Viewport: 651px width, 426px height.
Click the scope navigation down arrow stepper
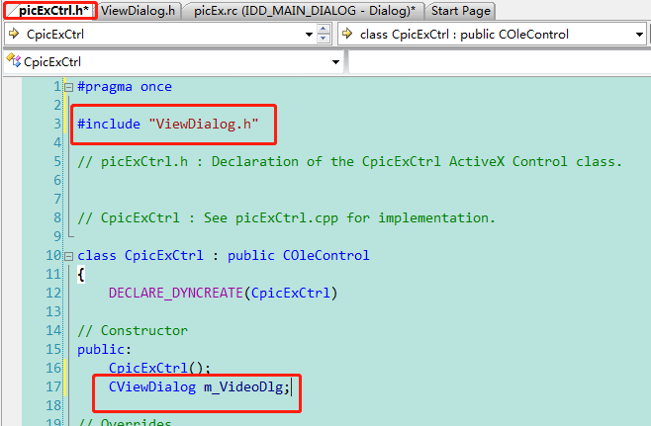click(324, 39)
